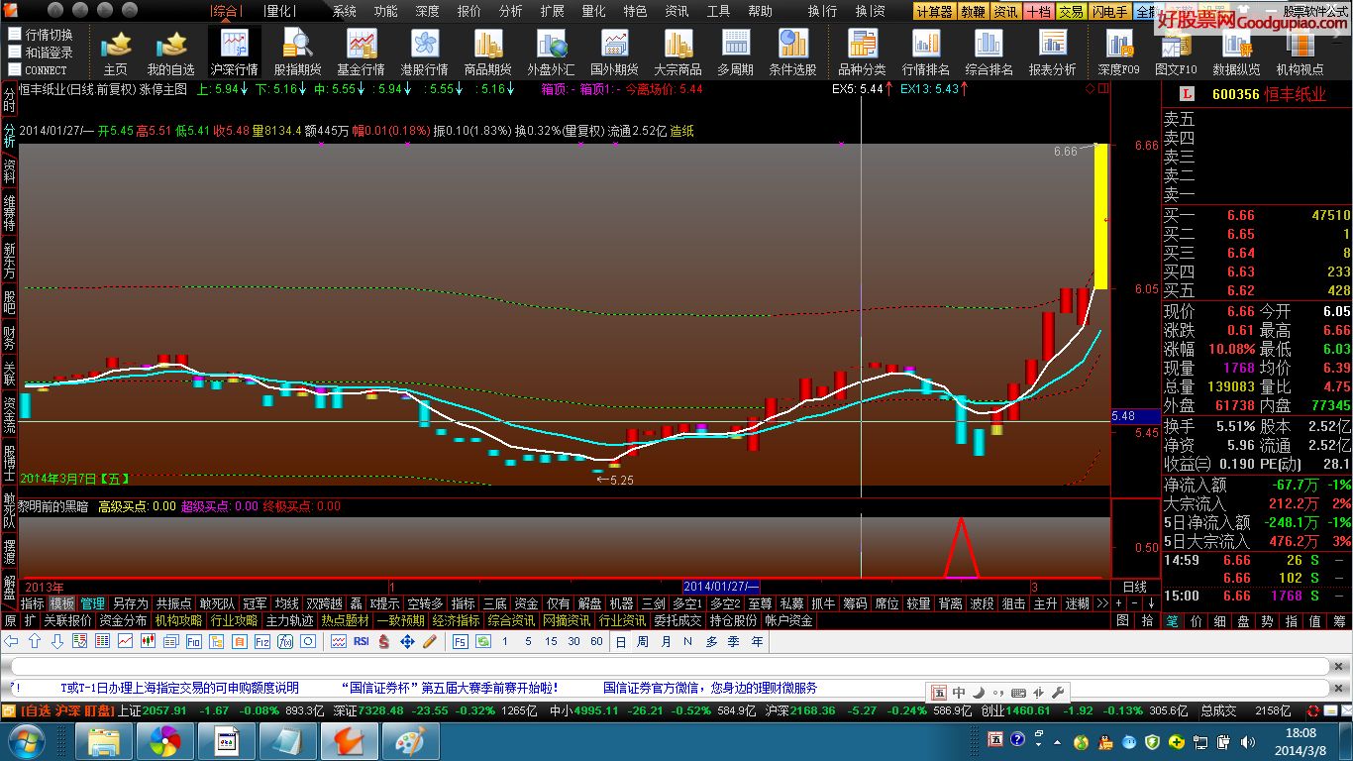Image resolution: width=1353 pixels, height=761 pixels.
Task: Select the pencil drawing tool icon
Action: click(429, 642)
